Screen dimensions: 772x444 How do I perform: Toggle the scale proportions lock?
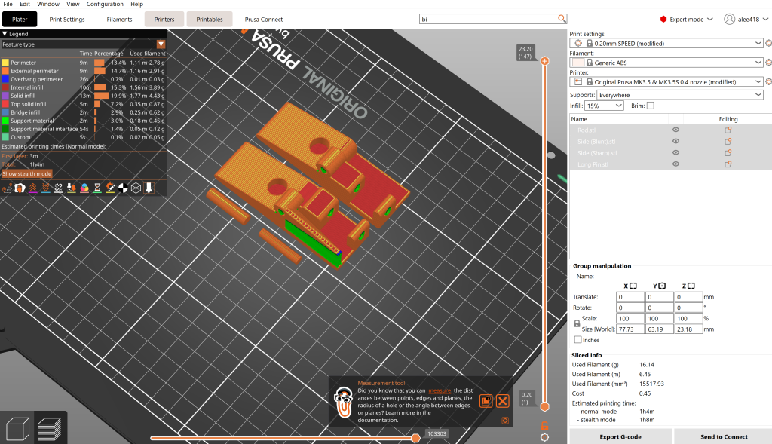coord(577,324)
